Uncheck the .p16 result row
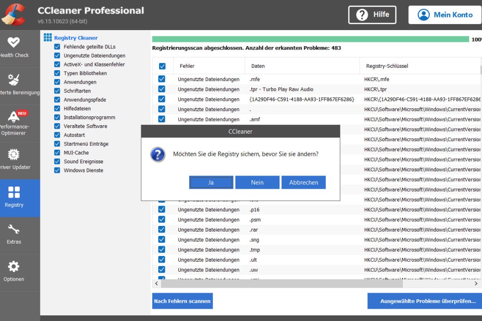Screen dimensions: 482x321 [x=162, y=209]
